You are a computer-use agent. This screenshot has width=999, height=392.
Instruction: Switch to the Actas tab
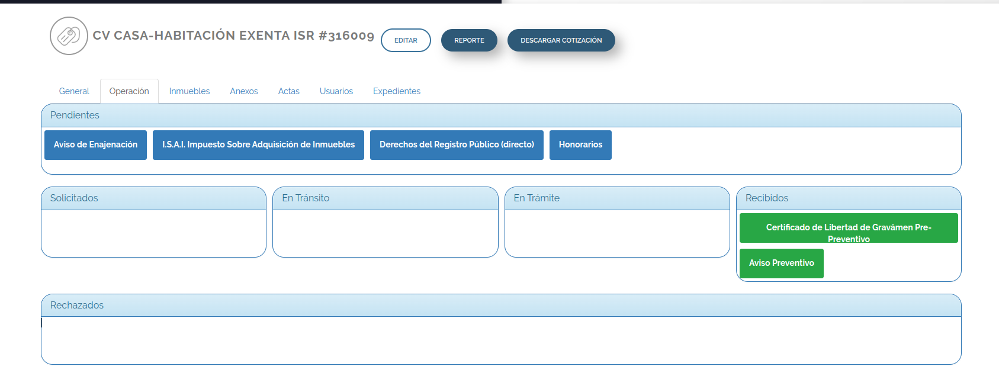click(289, 91)
